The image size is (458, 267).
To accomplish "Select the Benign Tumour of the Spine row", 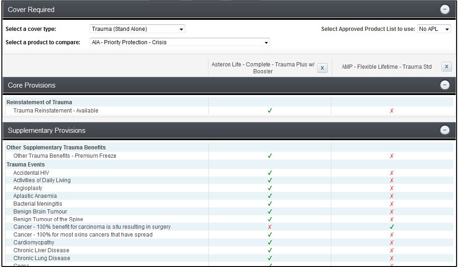I will [229, 219].
